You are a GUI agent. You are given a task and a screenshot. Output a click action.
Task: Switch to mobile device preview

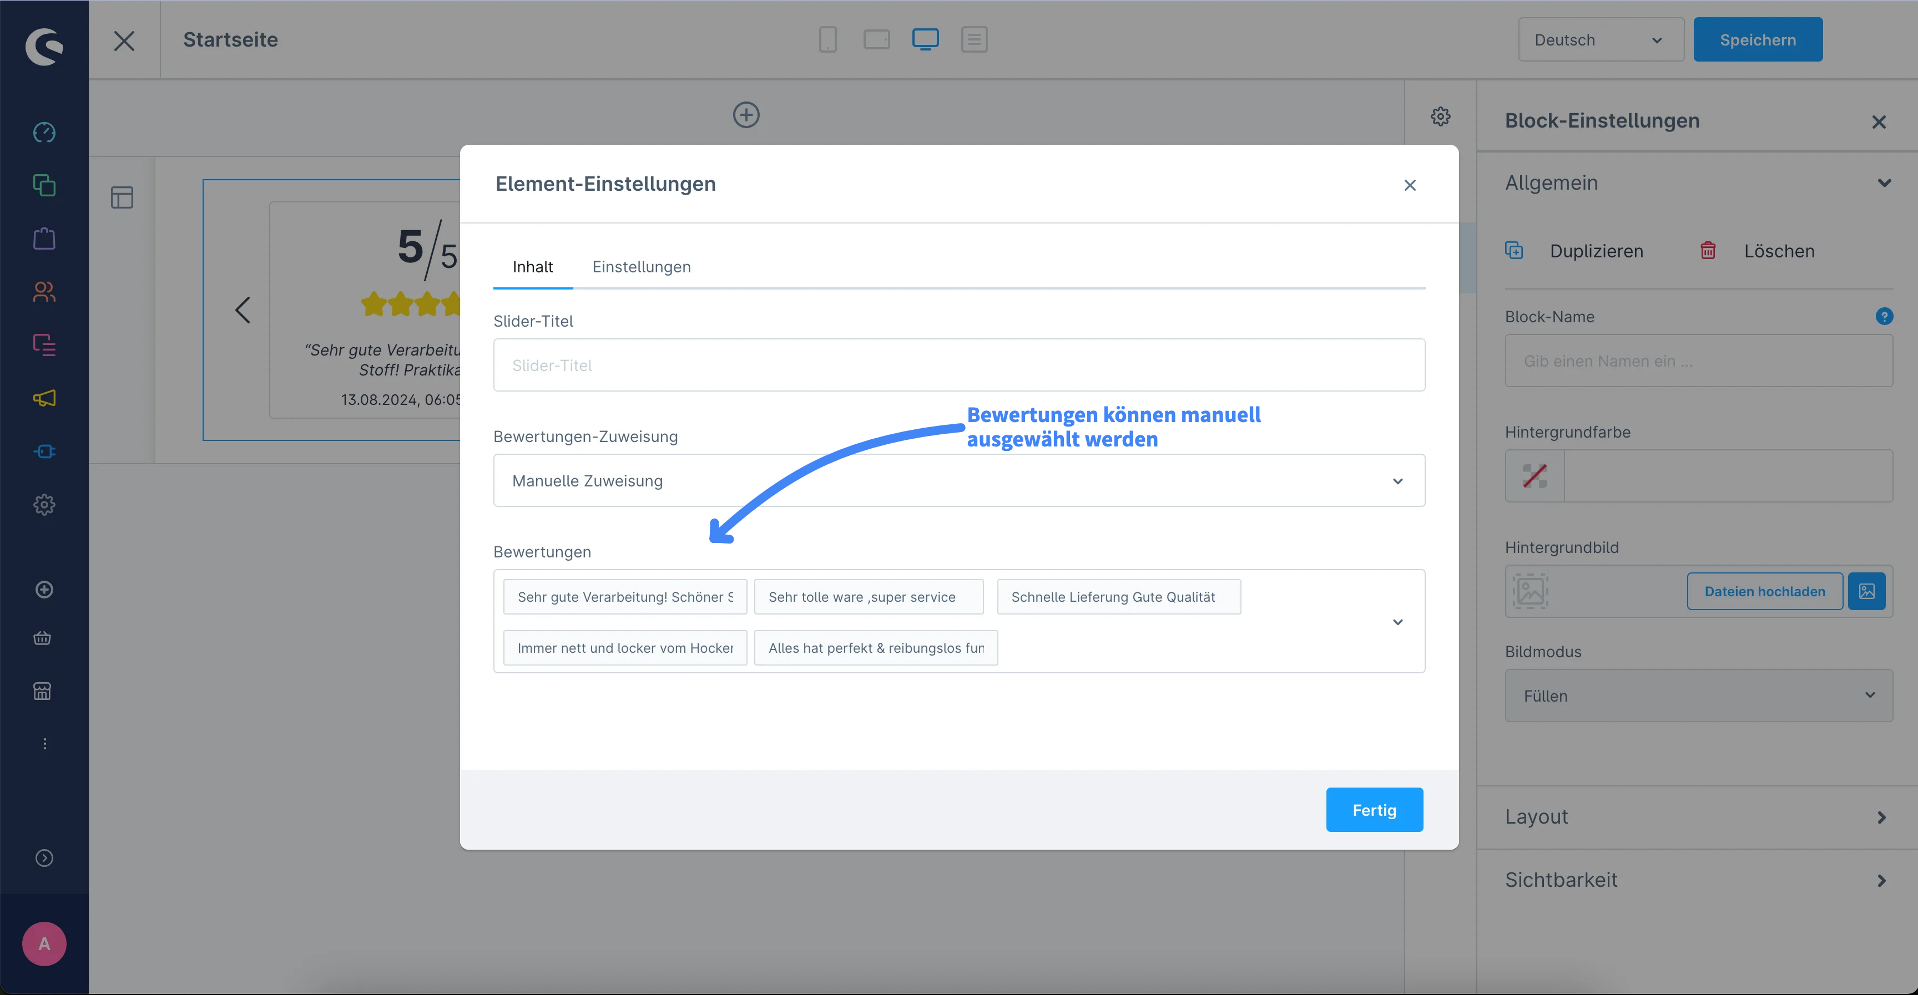click(827, 39)
